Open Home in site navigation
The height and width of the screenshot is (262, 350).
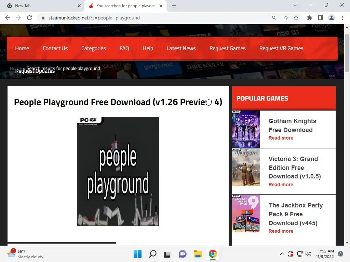[x=22, y=48]
